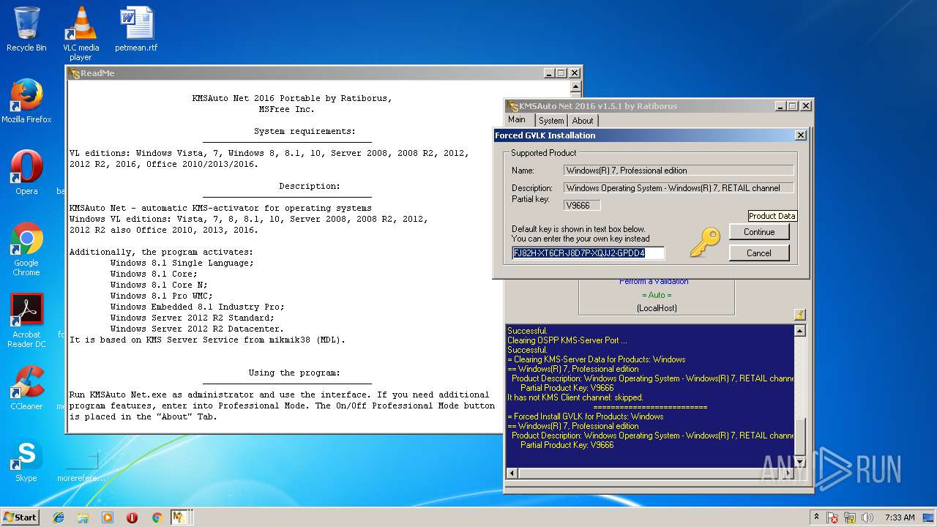
Task: Click the product key input field
Action: tap(589, 253)
